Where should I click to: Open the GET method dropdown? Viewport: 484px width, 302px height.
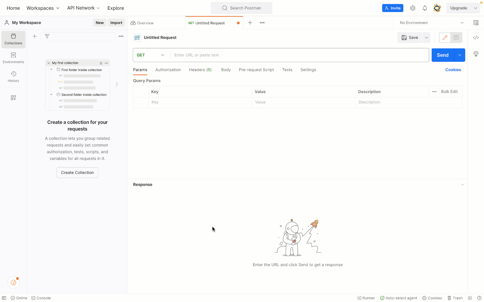click(151, 55)
